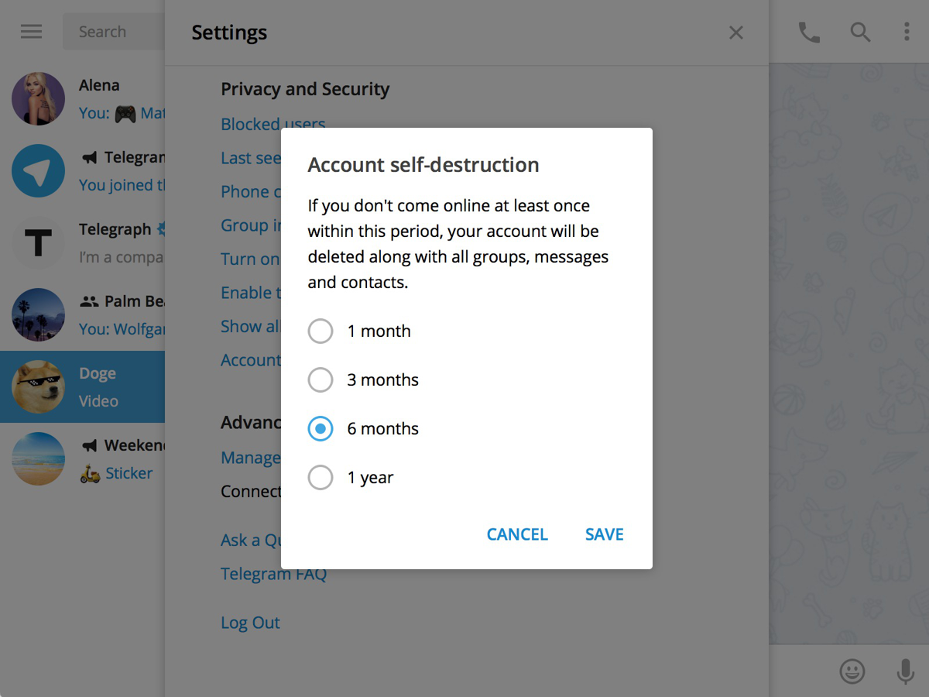Open the Telegraph chat avatar

pyautogui.click(x=39, y=242)
